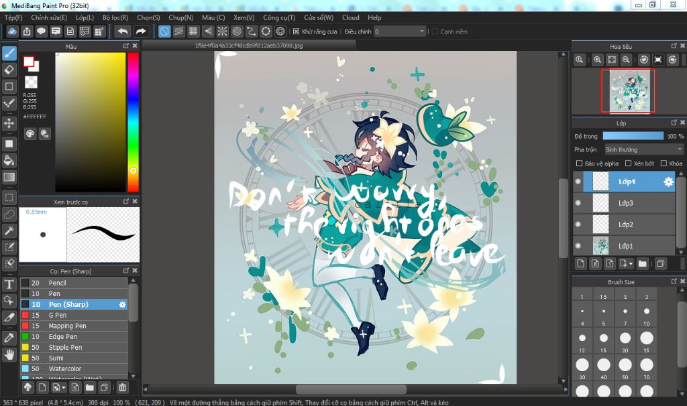Toggle visibility of layer Lớp2
This screenshot has height=406, width=687.
578,224
